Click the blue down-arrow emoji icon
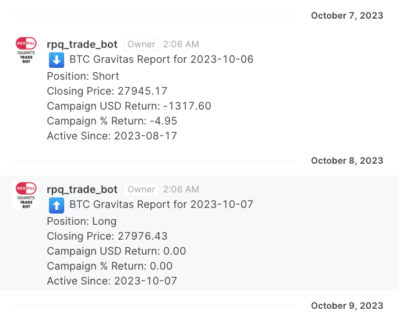The image size is (399, 320). click(x=56, y=60)
